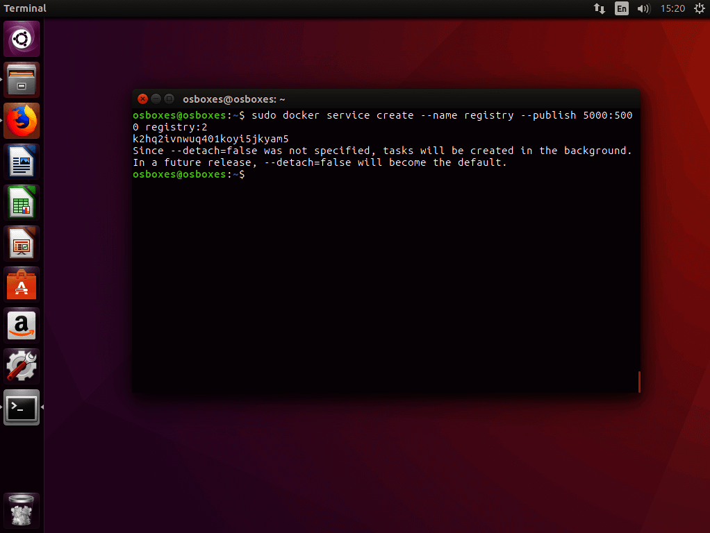Open the network connections indicator

(599, 8)
